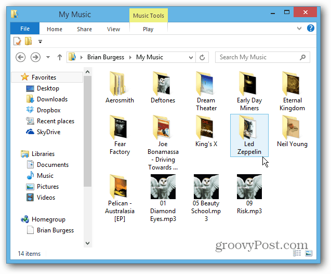Click the Properties quick access icon
The width and height of the screenshot is (331, 274).
[17, 41]
